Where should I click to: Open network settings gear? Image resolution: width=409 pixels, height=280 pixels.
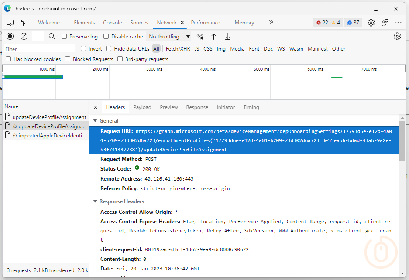(397, 36)
